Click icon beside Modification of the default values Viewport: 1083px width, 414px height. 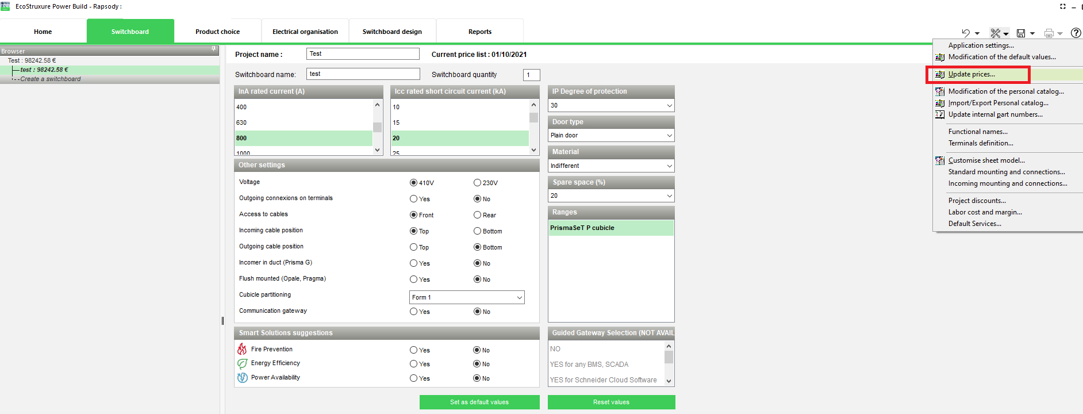pos(940,57)
